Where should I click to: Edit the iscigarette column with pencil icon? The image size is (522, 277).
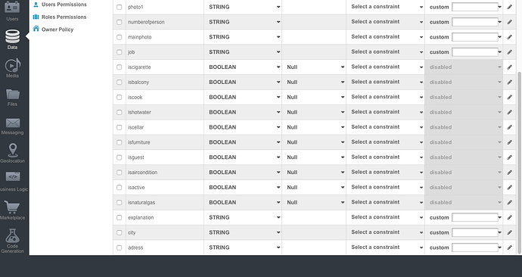(x=509, y=67)
